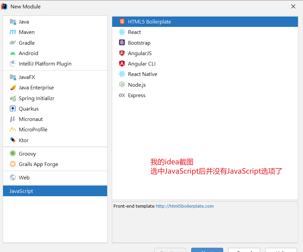Viewport: 303px width, 252px height.
Task: Open the html5boilerplate.com link
Action: (x=184, y=206)
